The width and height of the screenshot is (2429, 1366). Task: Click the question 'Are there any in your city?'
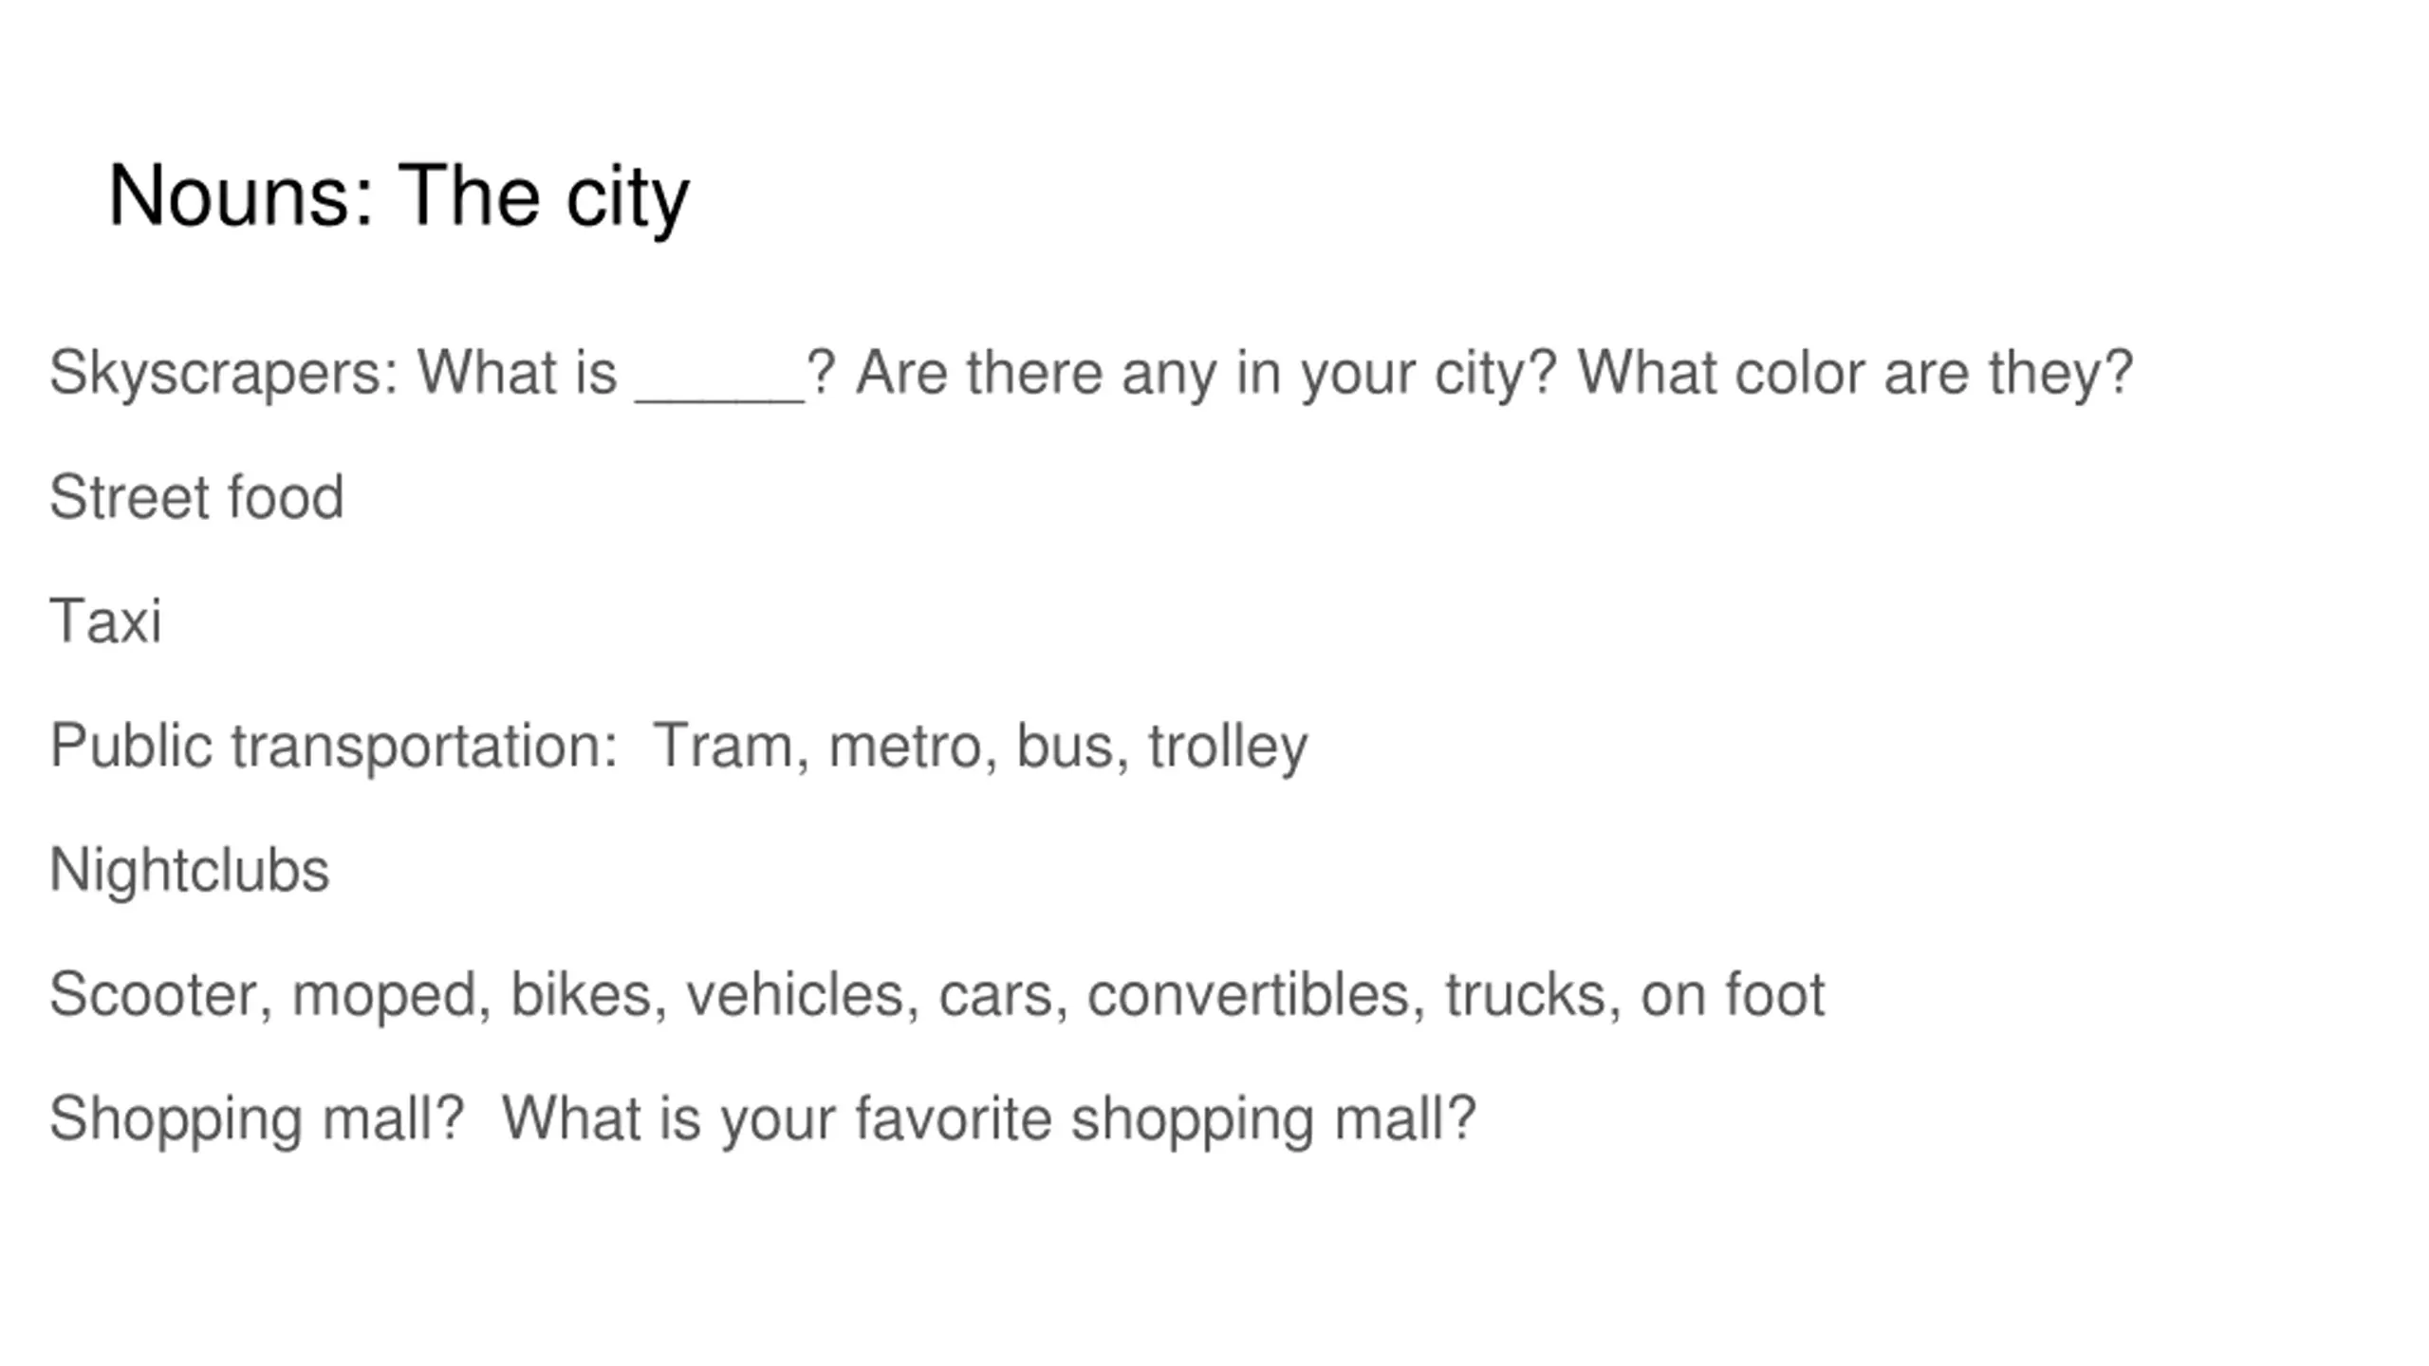pos(1207,373)
